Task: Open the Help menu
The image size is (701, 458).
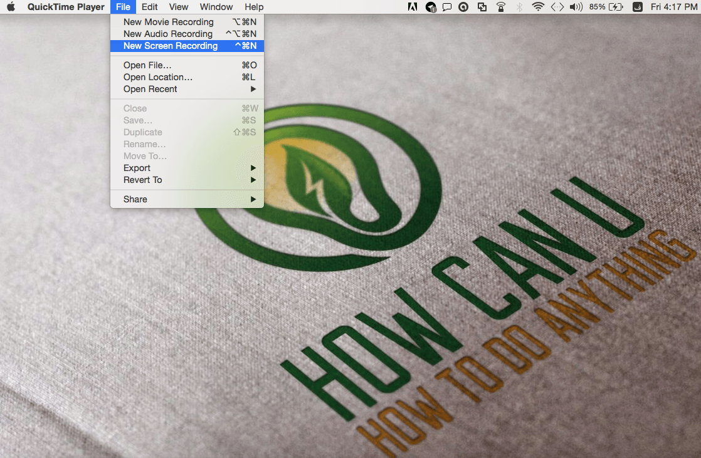Action: point(254,7)
